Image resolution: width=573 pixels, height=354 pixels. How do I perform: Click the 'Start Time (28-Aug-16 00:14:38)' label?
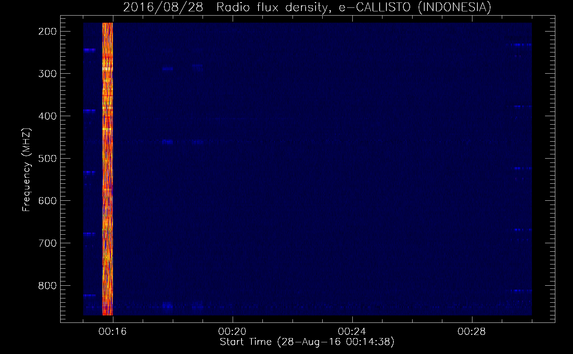pyautogui.click(x=307, y=342)
